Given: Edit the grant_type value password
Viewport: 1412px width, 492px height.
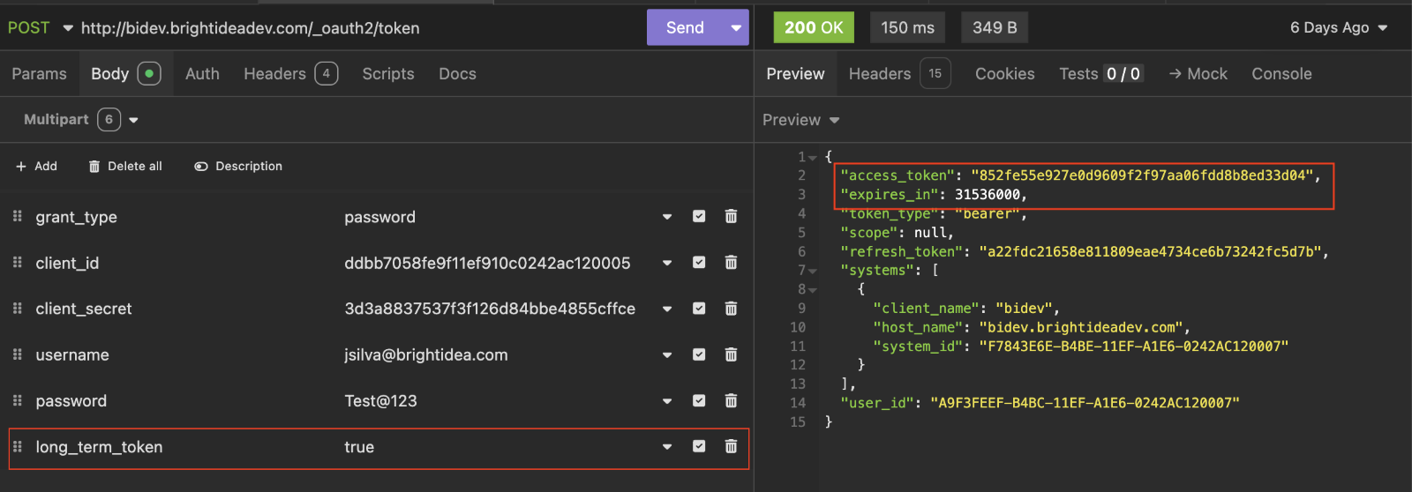Looking at the screenshot, I should (x=379, y=217).
